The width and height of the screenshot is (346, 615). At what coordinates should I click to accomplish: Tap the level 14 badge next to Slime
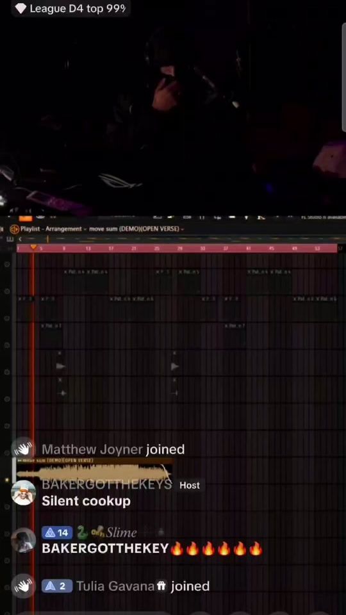click(x=57, y=532)
